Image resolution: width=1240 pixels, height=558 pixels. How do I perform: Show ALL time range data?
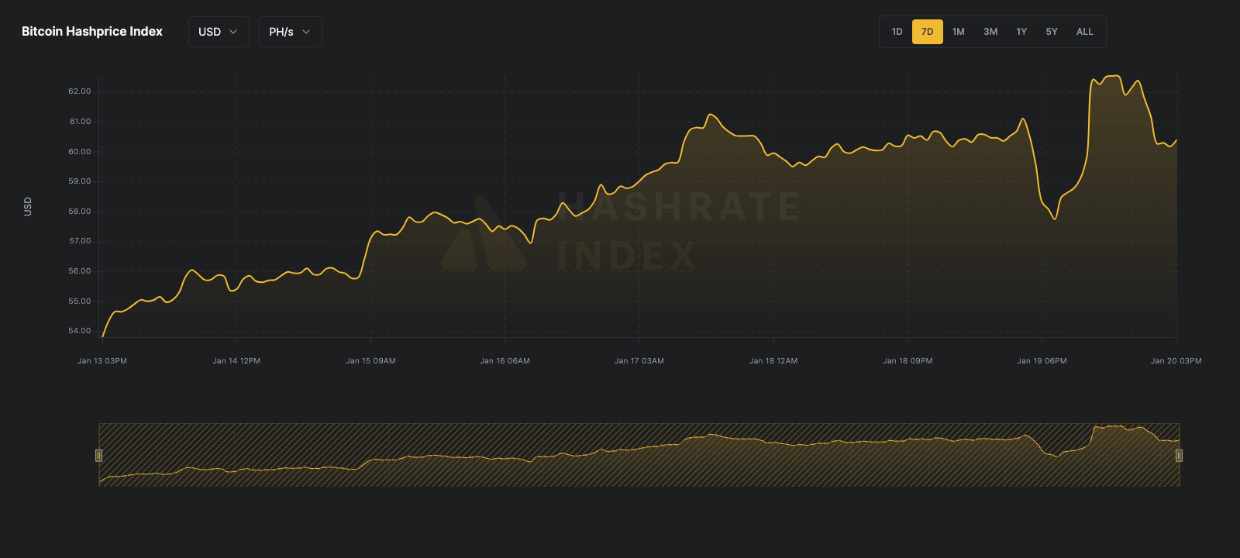click(x=1085, y=32)
